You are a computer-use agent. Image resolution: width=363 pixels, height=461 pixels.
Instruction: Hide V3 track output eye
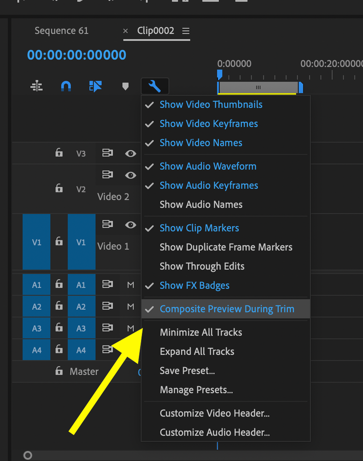click(x=131, y=153)
